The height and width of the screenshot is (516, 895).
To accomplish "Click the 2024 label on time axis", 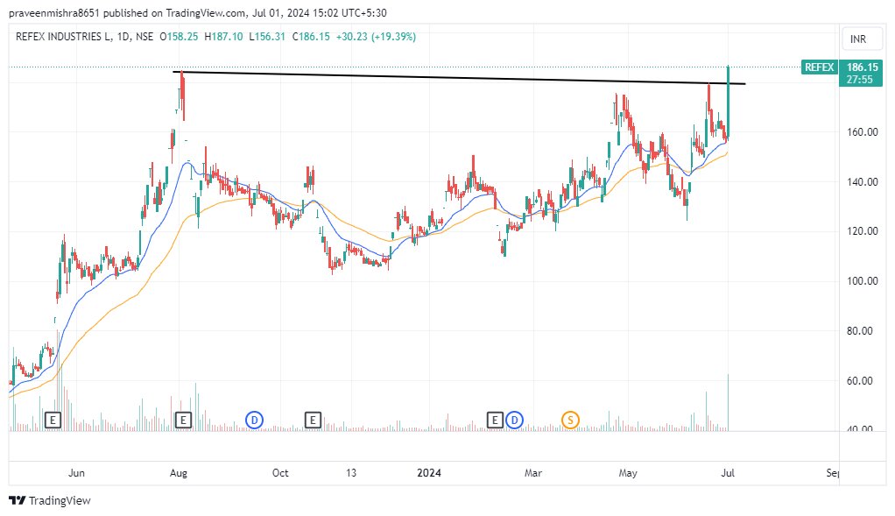I will pyautogui.click(x=429, y=472).
